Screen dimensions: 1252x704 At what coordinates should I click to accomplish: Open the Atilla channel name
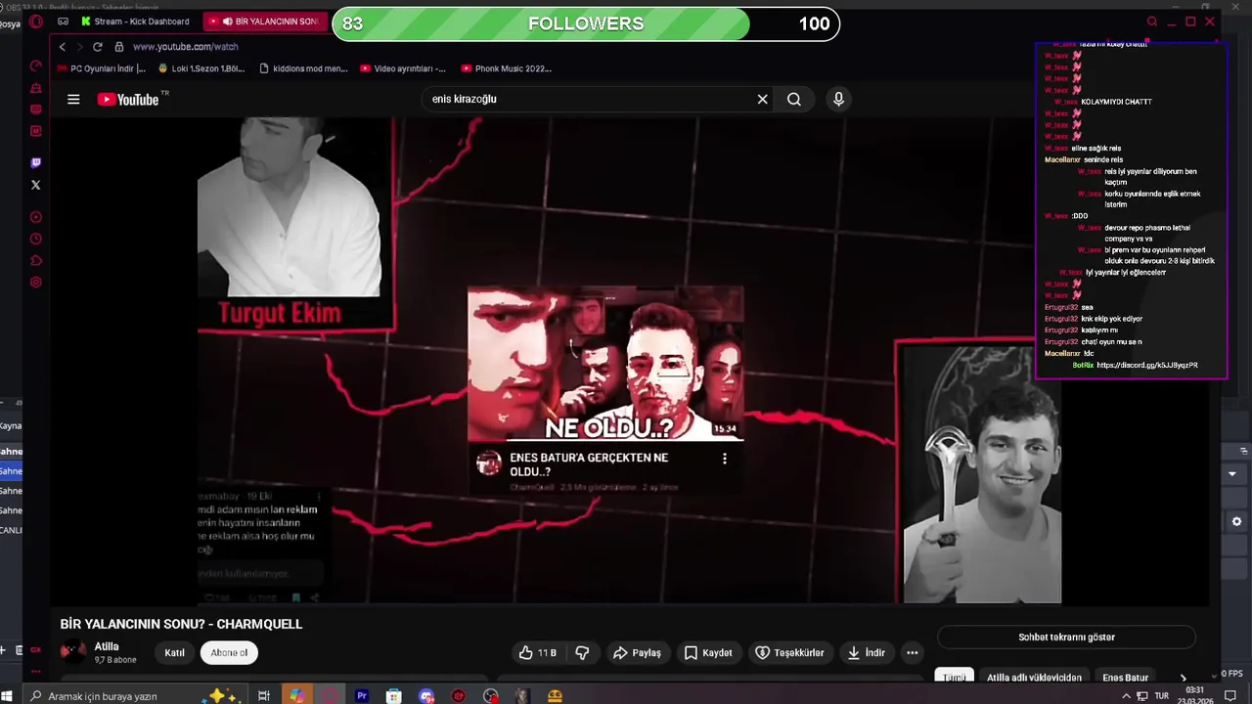(x=107, y=646)
